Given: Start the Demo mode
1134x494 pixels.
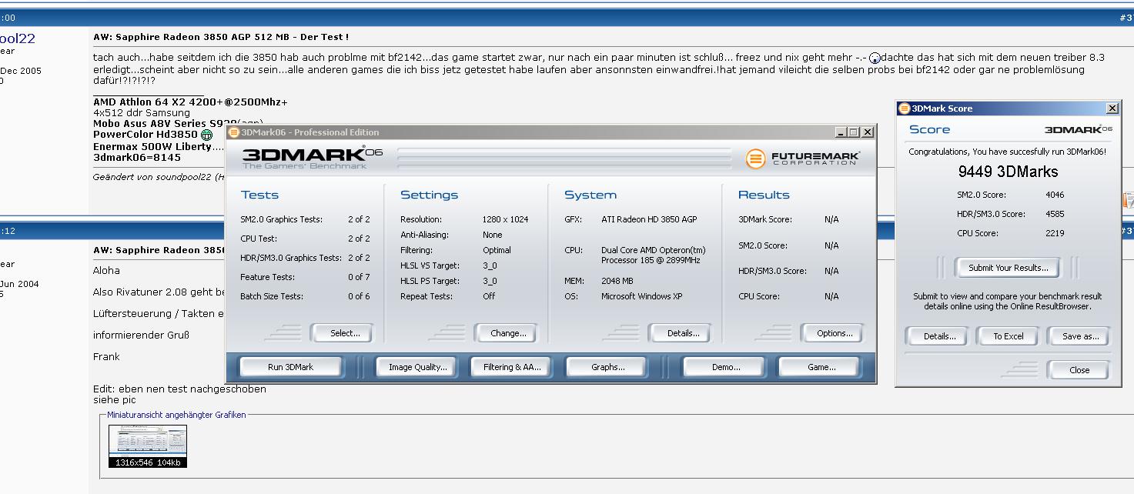Looking at the screenshot, I should click(726, 367).
